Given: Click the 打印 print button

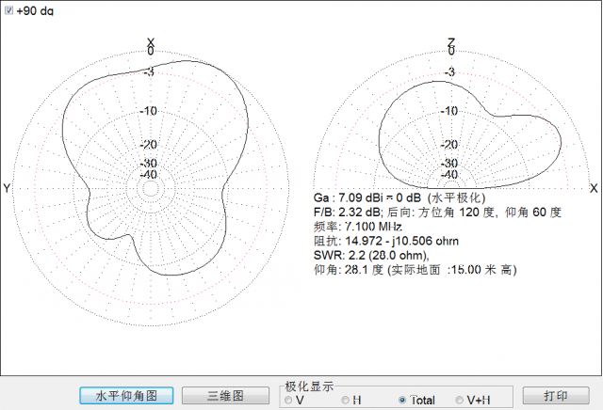Looking at the screenshot, I should point(556,395).
